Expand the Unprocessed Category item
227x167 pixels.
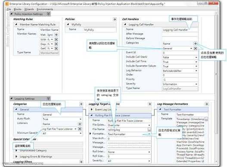[x=16, y=150]
